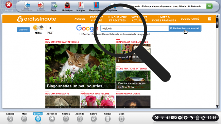The width and height of the screenshot is (221, 124).
Task: Open the ordissinaute logo home link
Action: (36, 19)
